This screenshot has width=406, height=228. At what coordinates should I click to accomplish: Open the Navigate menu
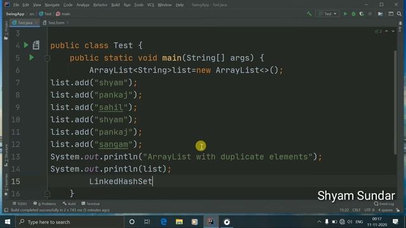52,4
